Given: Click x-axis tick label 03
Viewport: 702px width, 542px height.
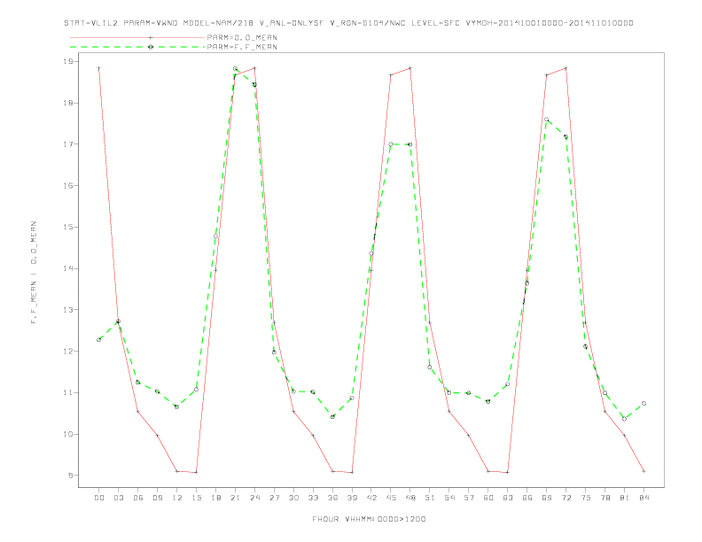Looking at the screenshot, I should click(118, 498).
